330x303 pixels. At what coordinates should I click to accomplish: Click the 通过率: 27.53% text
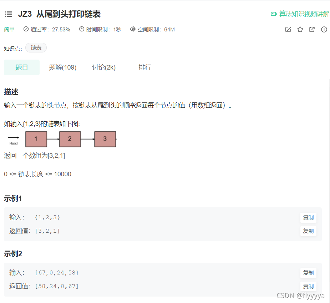pyautogui.click(x=50, y=30)
